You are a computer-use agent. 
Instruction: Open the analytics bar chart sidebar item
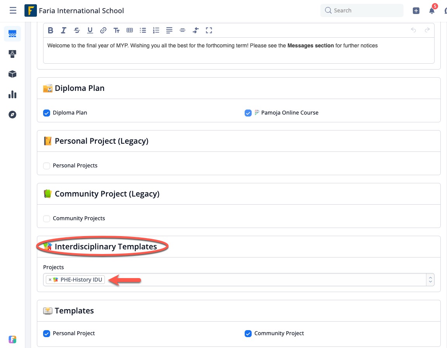point(12,94)
